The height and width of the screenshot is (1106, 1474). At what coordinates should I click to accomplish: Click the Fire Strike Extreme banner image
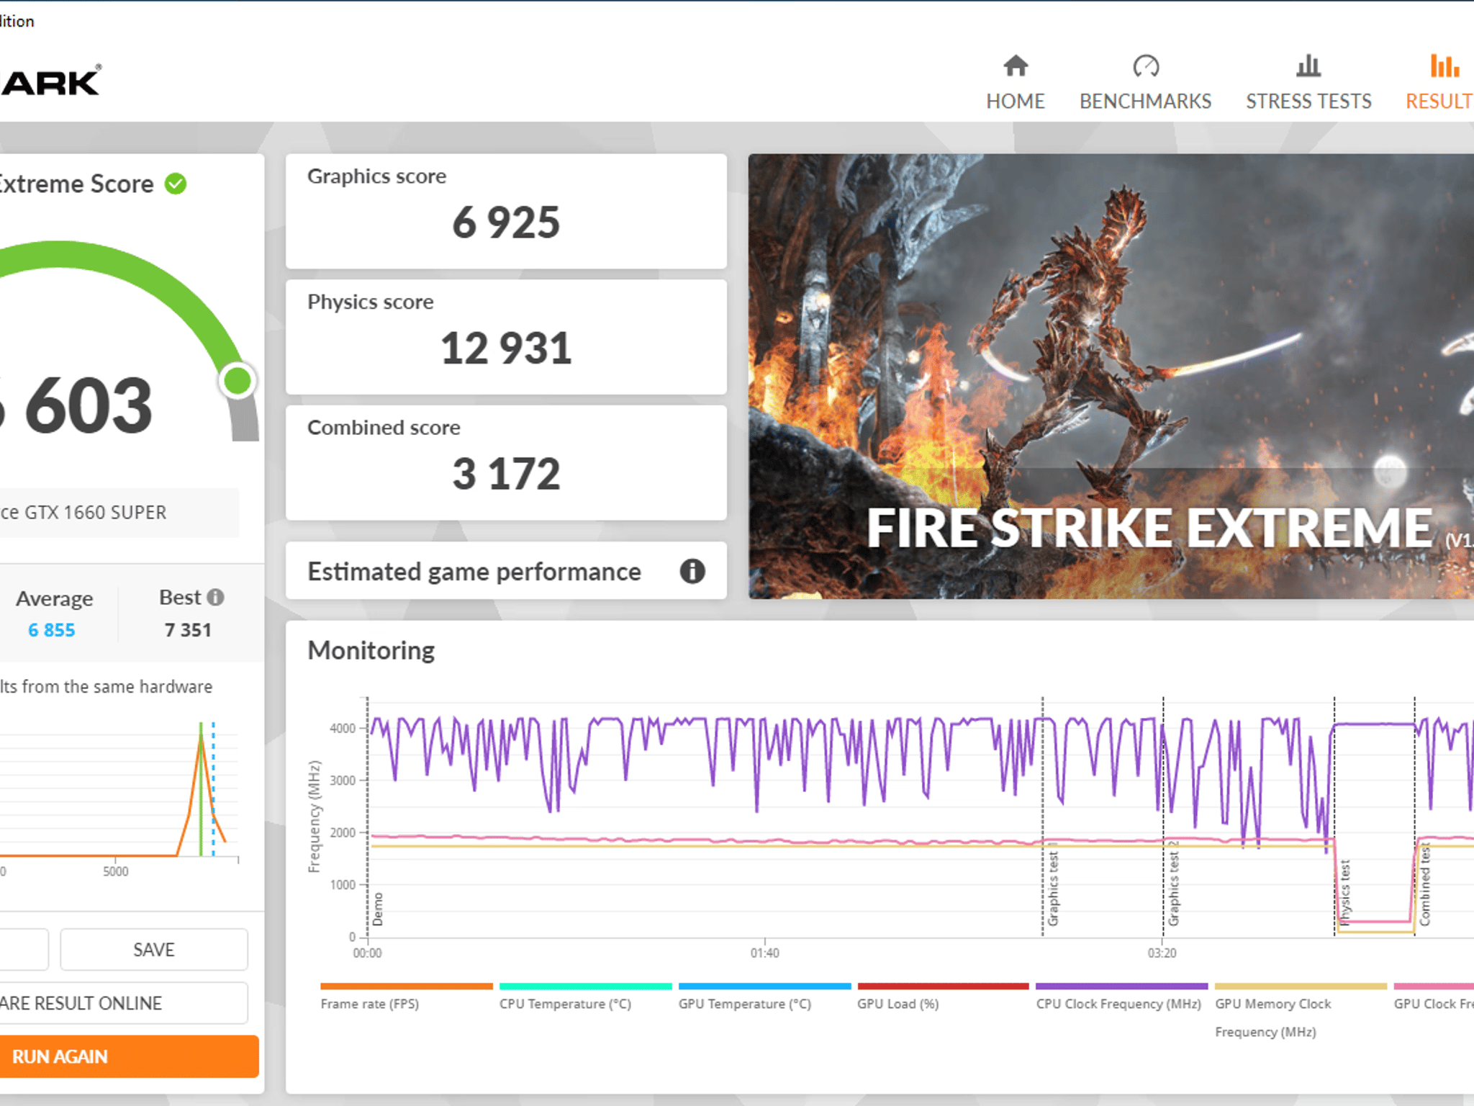[1111, 376]
